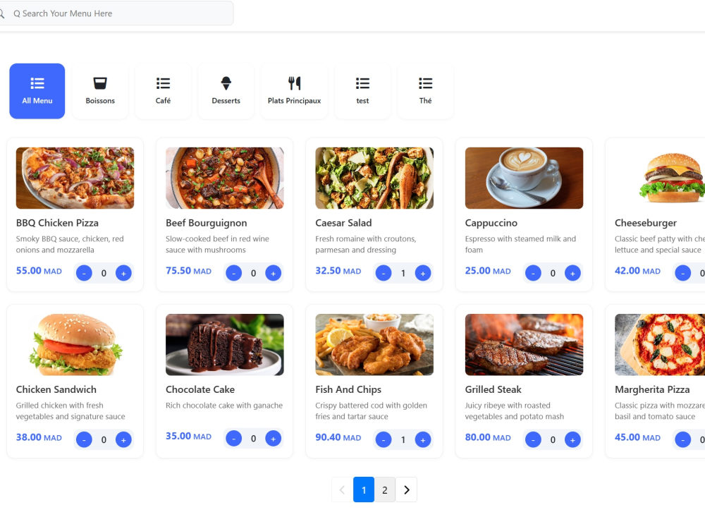Add one Cappuccino with plus button
This screenshot has width=705, height=529.
(x=572, y=273)
